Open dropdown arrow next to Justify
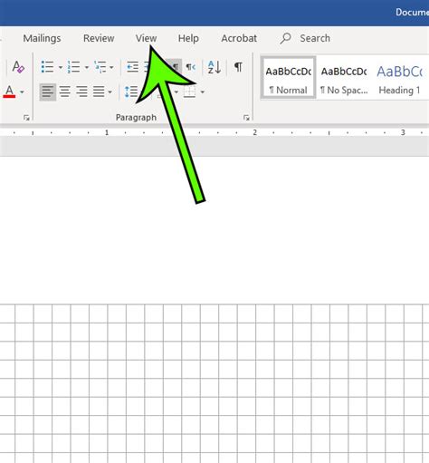Screen dimensions: 429x463 click(x=110, y=92)
